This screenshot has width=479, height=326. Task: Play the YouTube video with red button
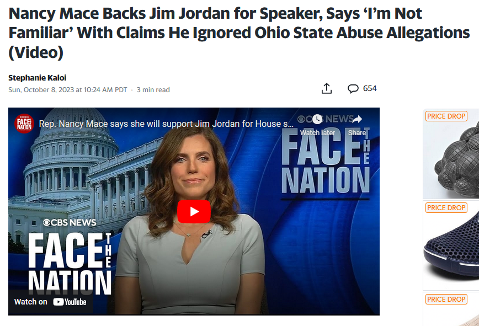(x=194, y=211)
